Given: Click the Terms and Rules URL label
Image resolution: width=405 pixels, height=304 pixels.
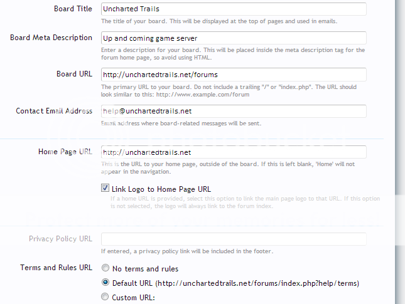Looking at the screenshot, I should coord(56,268).
